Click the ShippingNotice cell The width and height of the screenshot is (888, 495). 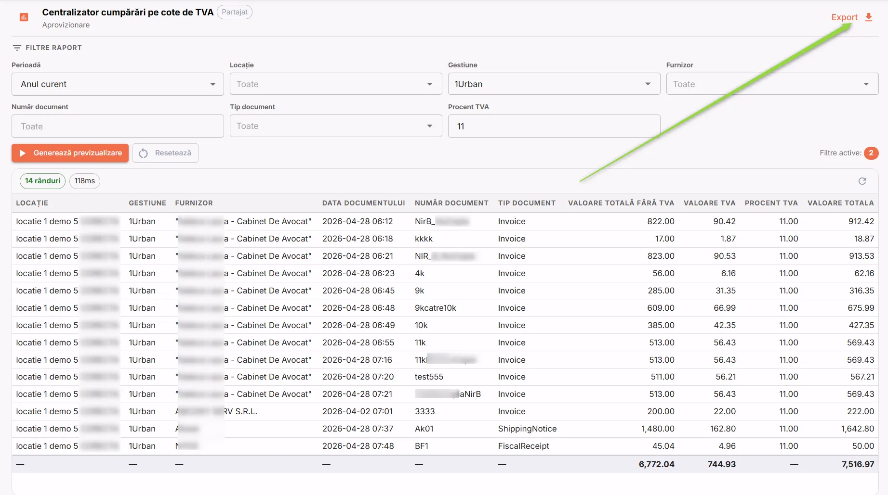pos(528,429)
